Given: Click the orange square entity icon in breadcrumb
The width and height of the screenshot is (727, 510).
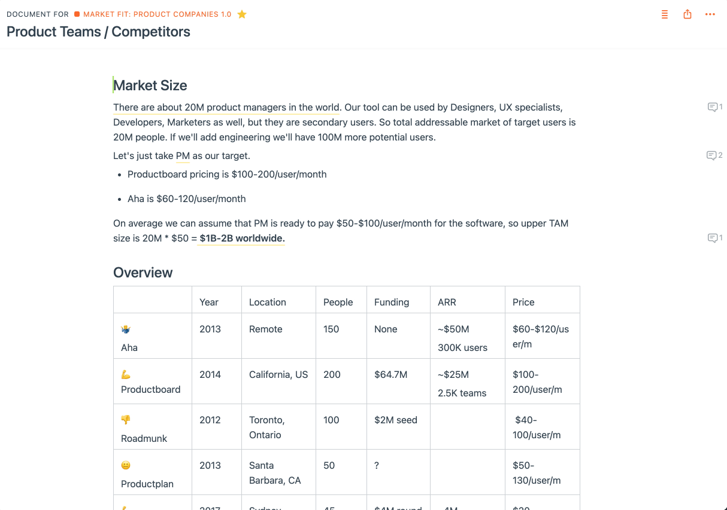Looking at the screenshot, I should pos(77,14).
